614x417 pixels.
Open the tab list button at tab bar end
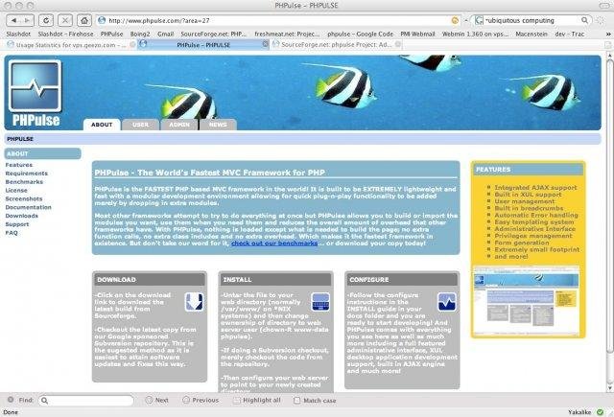pyautogui.click(x=607, y=45)
